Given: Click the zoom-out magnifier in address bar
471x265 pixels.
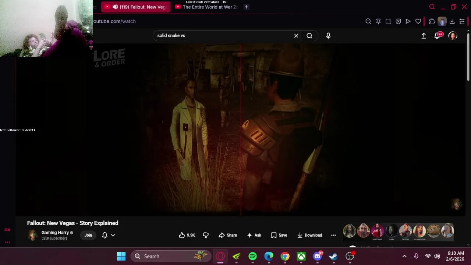Looking at the screenshot, I should (368, 21).
